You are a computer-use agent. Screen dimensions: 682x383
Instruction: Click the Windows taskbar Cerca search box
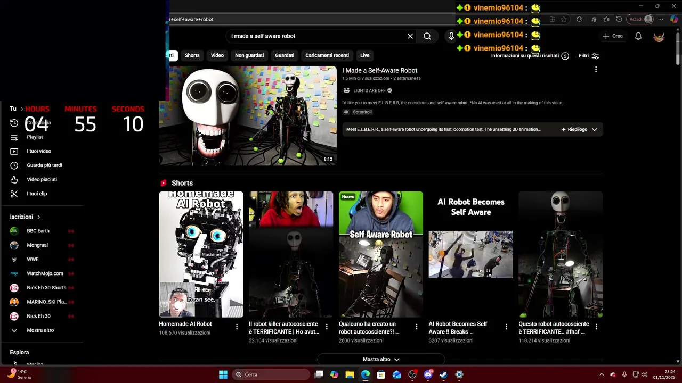[x=272, y=374]
